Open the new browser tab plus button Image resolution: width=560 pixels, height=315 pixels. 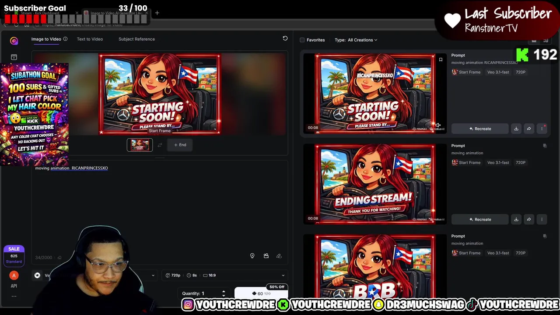pyautogui.click(x=157, y=13)
